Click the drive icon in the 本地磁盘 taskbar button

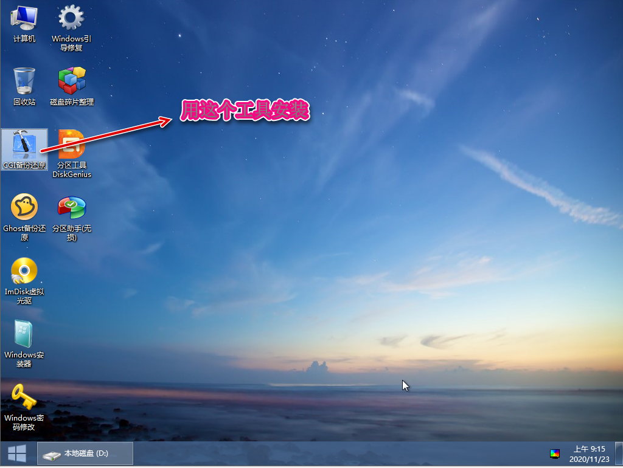point(53,454)
